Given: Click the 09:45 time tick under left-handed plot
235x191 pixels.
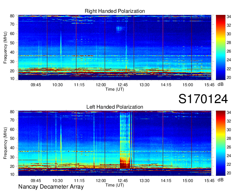Looking at the screenshot, I should [x=36, y=181].
